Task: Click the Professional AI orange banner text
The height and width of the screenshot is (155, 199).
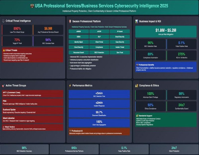Action: [96, 133]
